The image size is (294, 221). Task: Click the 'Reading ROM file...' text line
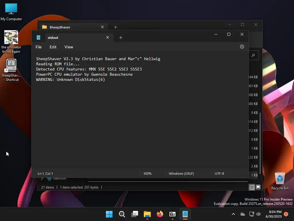coord(58,64)
